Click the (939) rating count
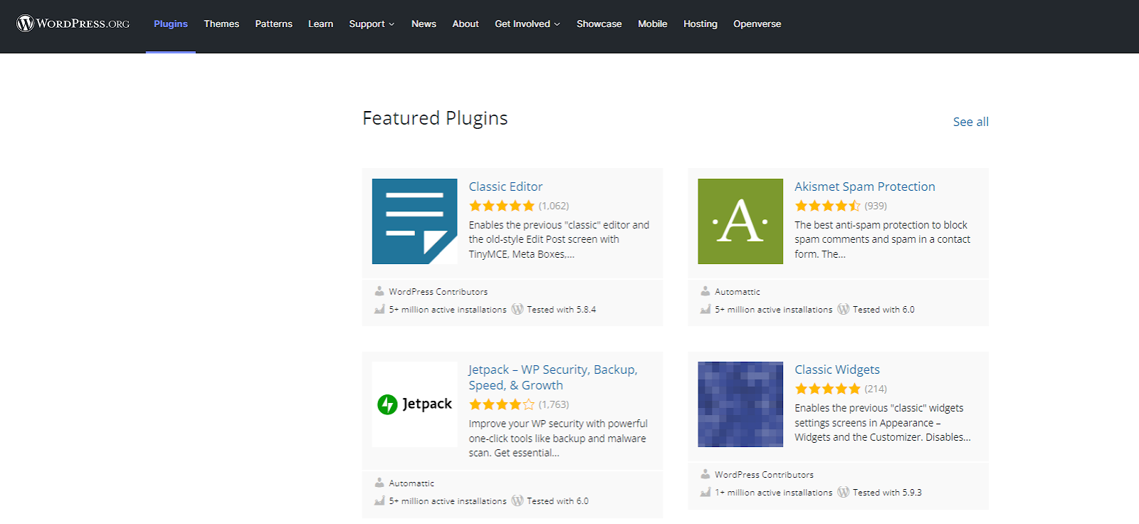 [876, 206]
